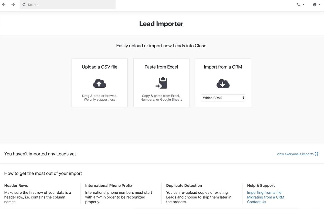This screenshot has height=209, width=324.
Task: Click the International Phone Prefix heading
Action: pos(109,186)
